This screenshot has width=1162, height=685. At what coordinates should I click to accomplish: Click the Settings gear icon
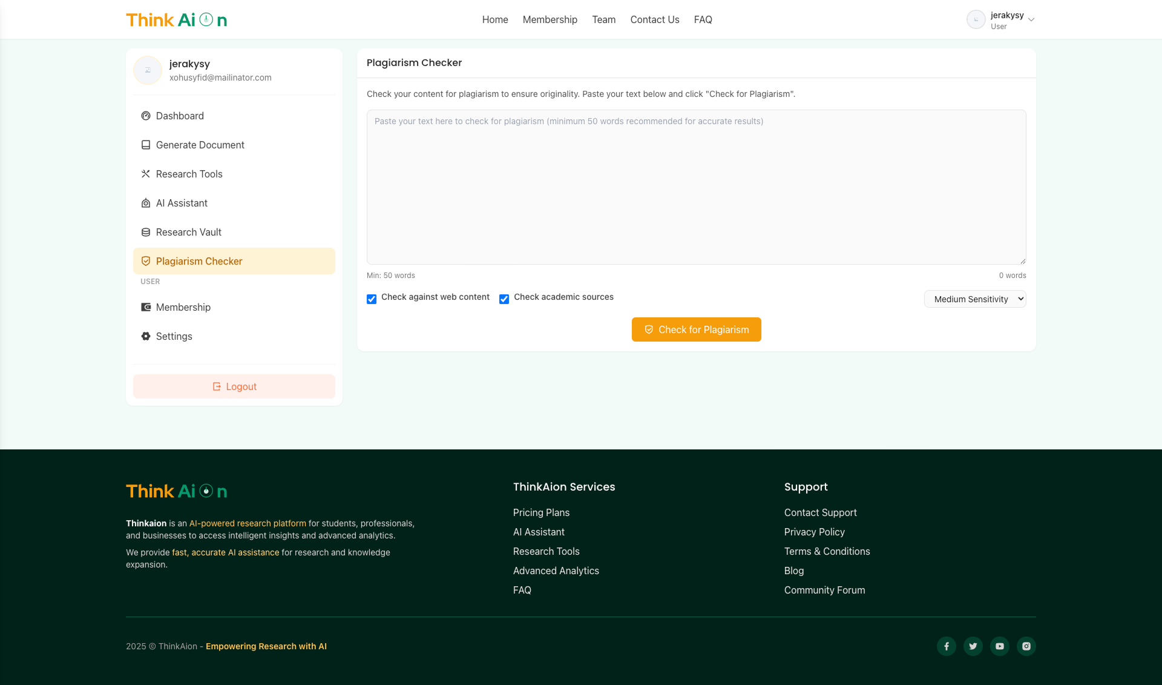tap(145, 336)
